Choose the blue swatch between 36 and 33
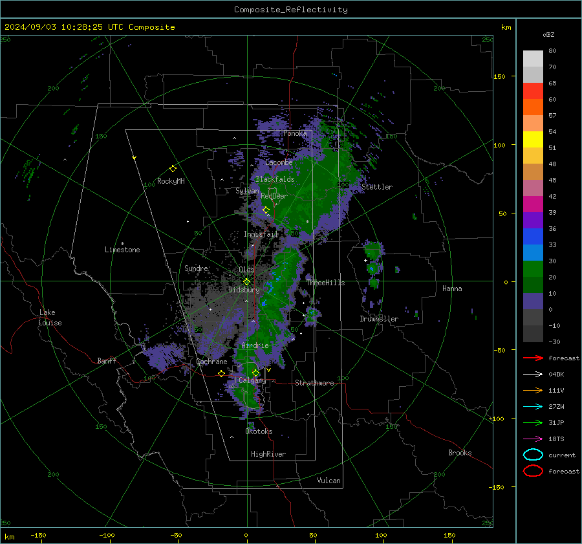This screenshot has width=582, height=544. pos(533,237)
